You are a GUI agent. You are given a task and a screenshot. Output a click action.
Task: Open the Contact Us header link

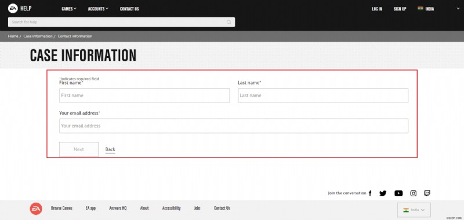click(x=129, y=9)
